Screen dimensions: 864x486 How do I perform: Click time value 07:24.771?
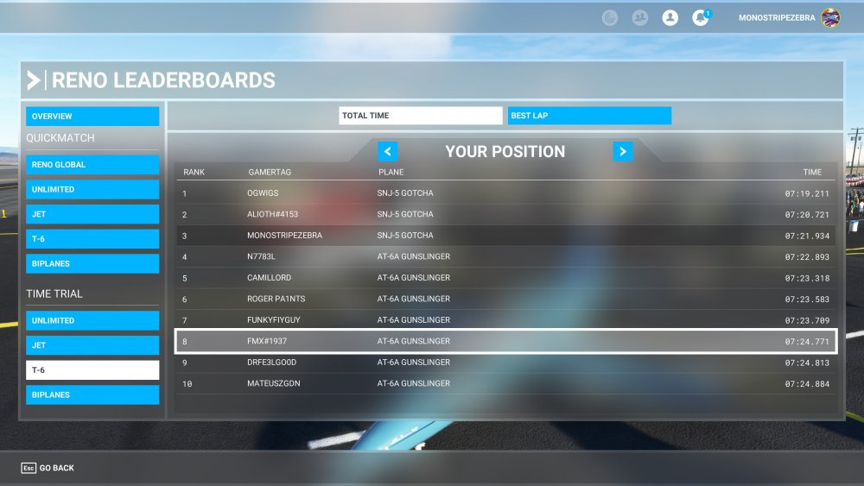[x=807, y=342]
